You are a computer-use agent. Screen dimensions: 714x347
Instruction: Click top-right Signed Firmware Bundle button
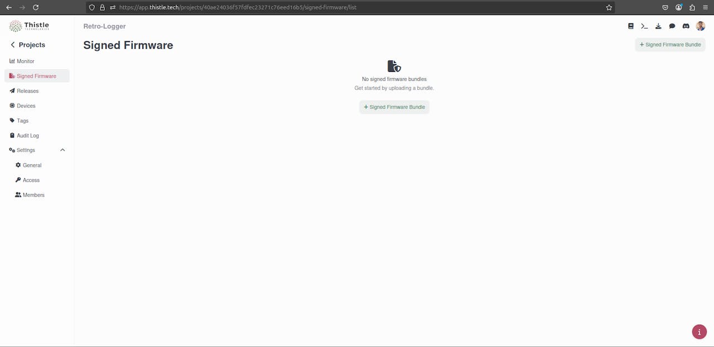tap(670, 45)
